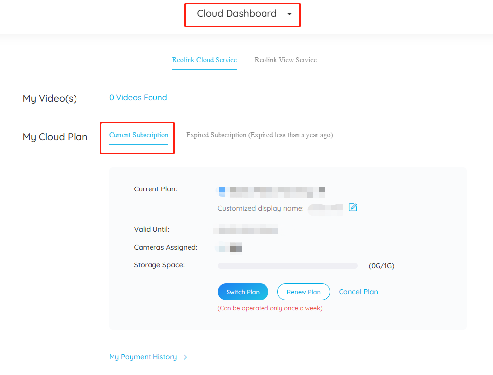The width and height of the screenshot is (493, 375).
Task: Open My Payment History
Action: (x=143, y=357)
